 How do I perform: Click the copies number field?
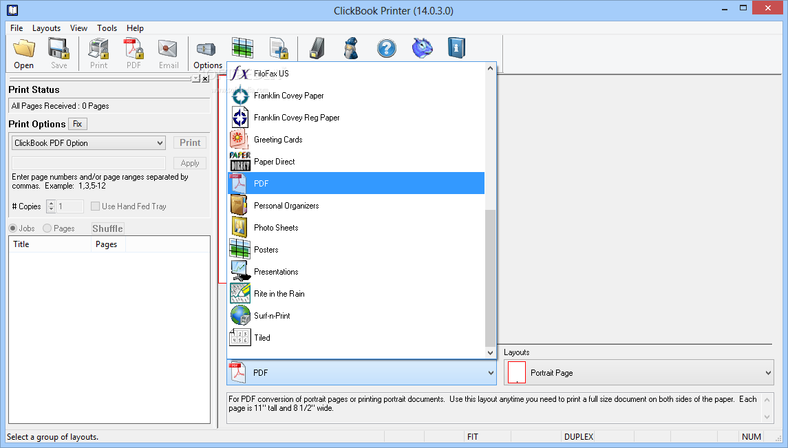70,206
